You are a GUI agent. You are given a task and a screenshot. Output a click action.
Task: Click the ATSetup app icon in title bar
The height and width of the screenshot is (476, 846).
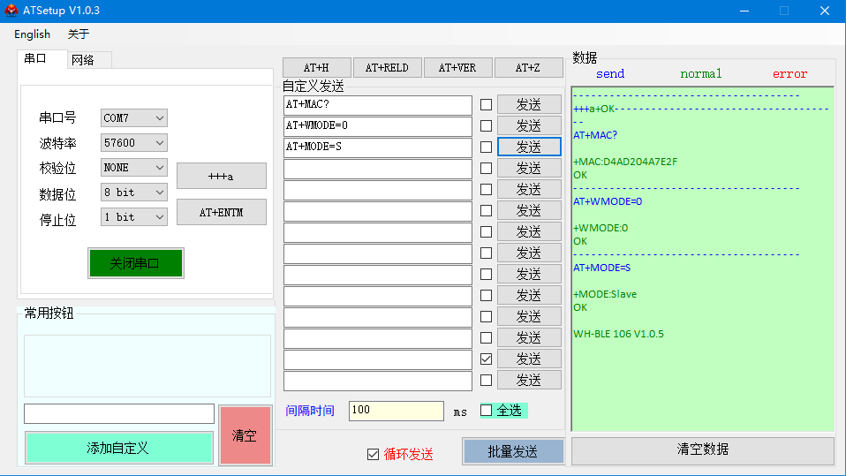click(x=11, y=11)
